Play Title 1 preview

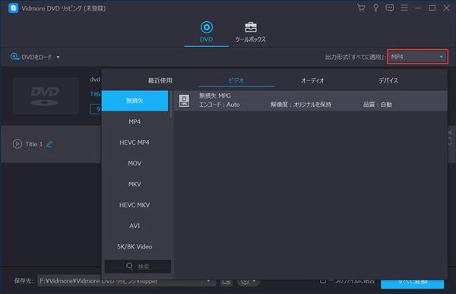tap(17, 144)
